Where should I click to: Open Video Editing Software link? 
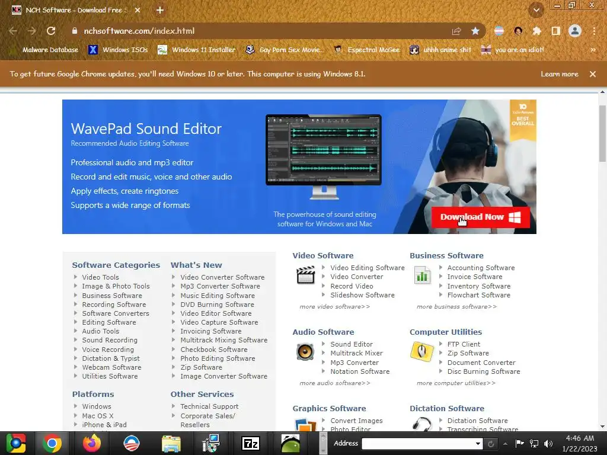click(368, 268)
